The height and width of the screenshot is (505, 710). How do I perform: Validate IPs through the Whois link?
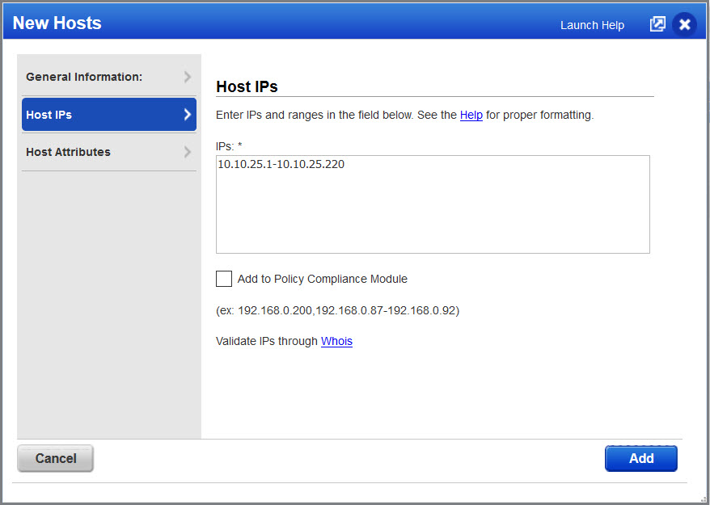(x=336, y=341)
